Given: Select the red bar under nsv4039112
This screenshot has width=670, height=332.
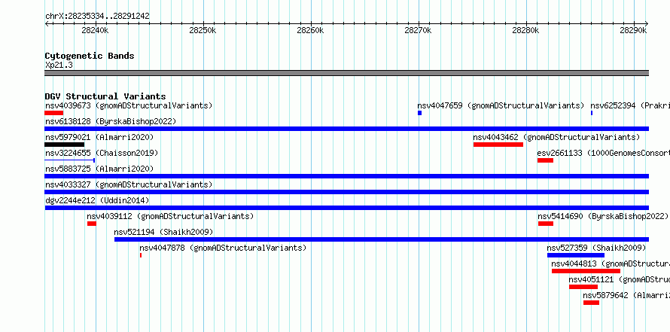Looking at the screenshot, I should 92,224.
